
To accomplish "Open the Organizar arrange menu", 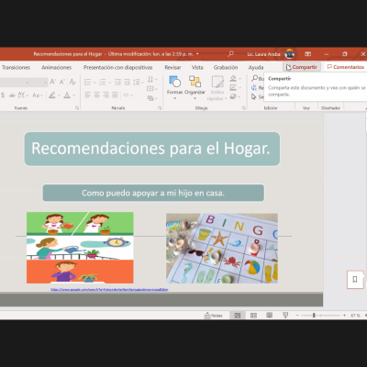I will click(195, 87).
